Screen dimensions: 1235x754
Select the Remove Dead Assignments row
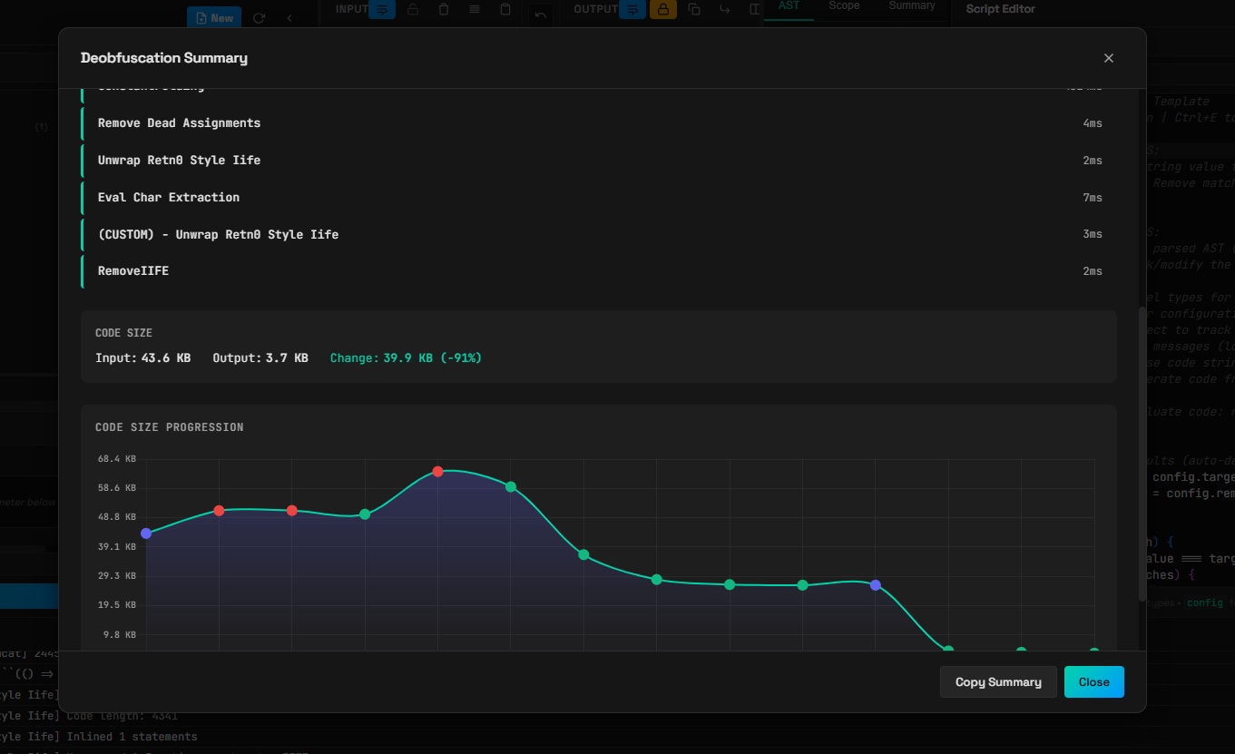pos(599,123)
